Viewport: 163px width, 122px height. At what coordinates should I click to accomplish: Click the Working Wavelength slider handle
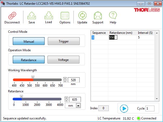(x=33, y=77)
